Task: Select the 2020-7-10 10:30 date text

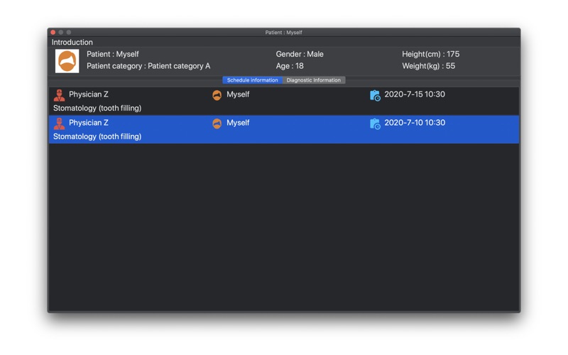Action: tap(415, 122)
